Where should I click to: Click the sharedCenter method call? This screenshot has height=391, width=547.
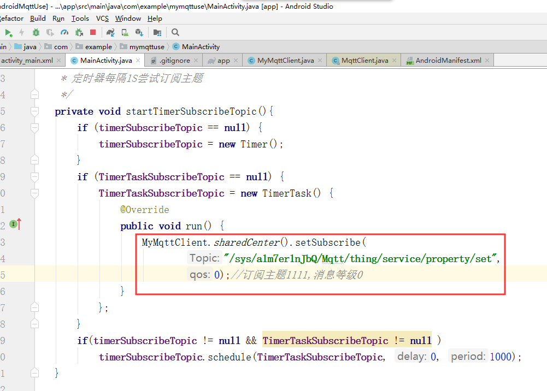246,242
